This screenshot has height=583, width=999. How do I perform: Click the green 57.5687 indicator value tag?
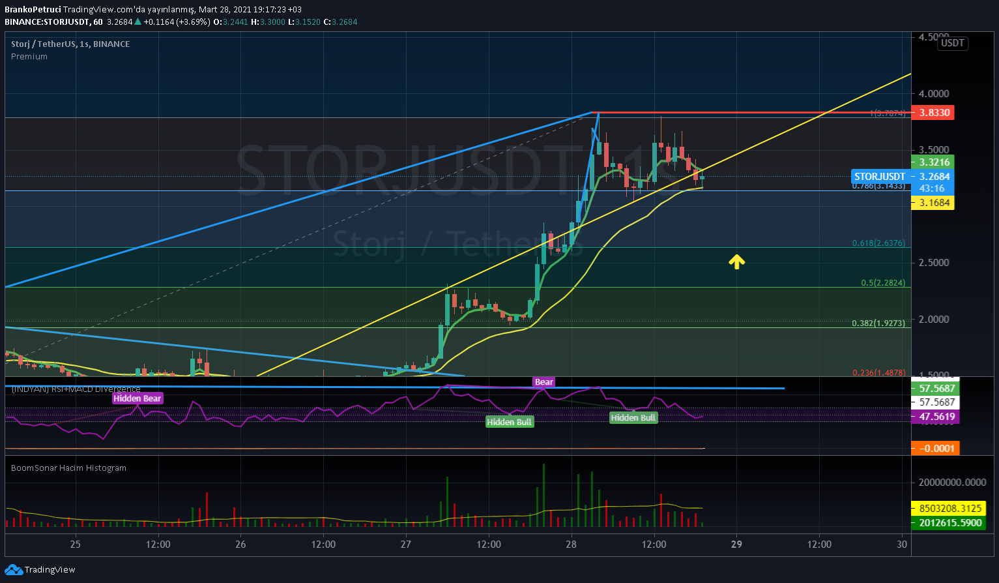pyautogui.click(x=936, y=388)
